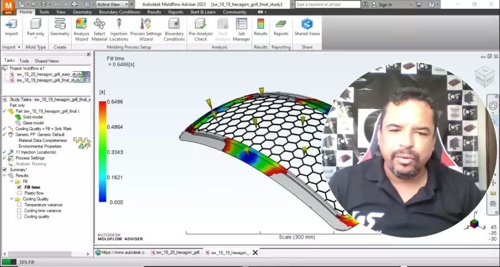Close the sw_18_19_hexagon document tab
Image resolution: width=500 pixels, height=267 pixels.
pyautogui.click(x=255, y=253)
